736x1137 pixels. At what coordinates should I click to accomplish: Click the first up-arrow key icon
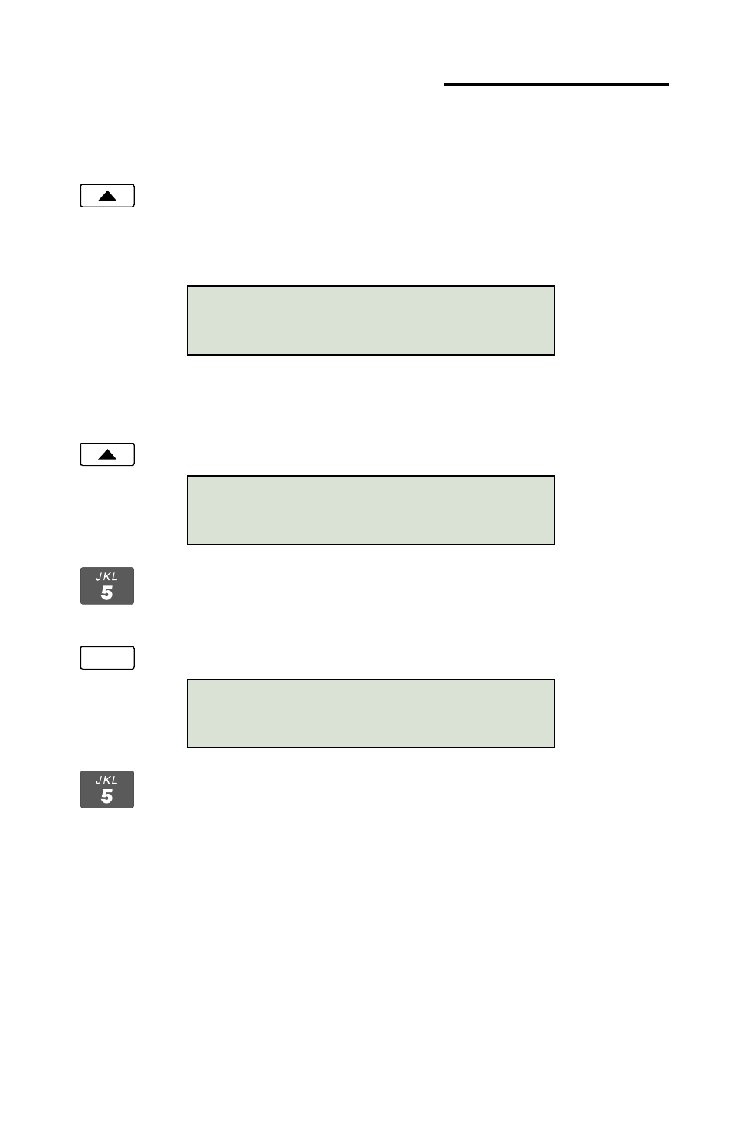[107, 196]
